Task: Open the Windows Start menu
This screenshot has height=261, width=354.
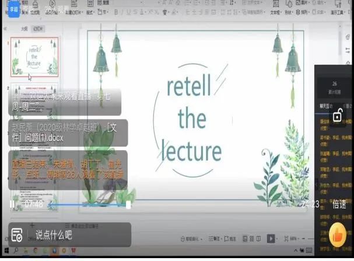Action: [6, 251]
